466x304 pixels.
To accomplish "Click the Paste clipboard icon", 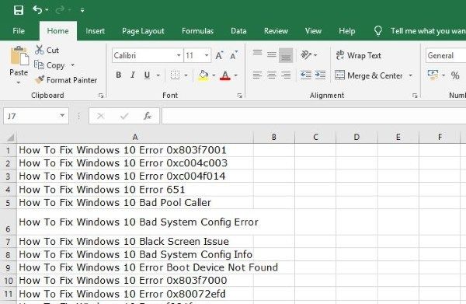I will coord(19,56).
